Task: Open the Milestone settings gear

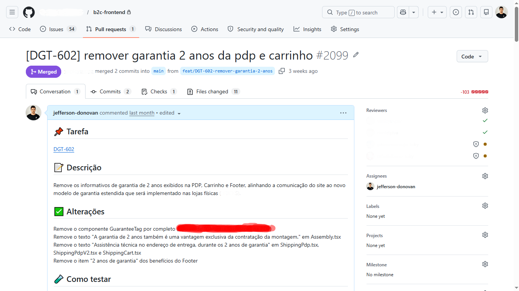Action: click(485, 264)
